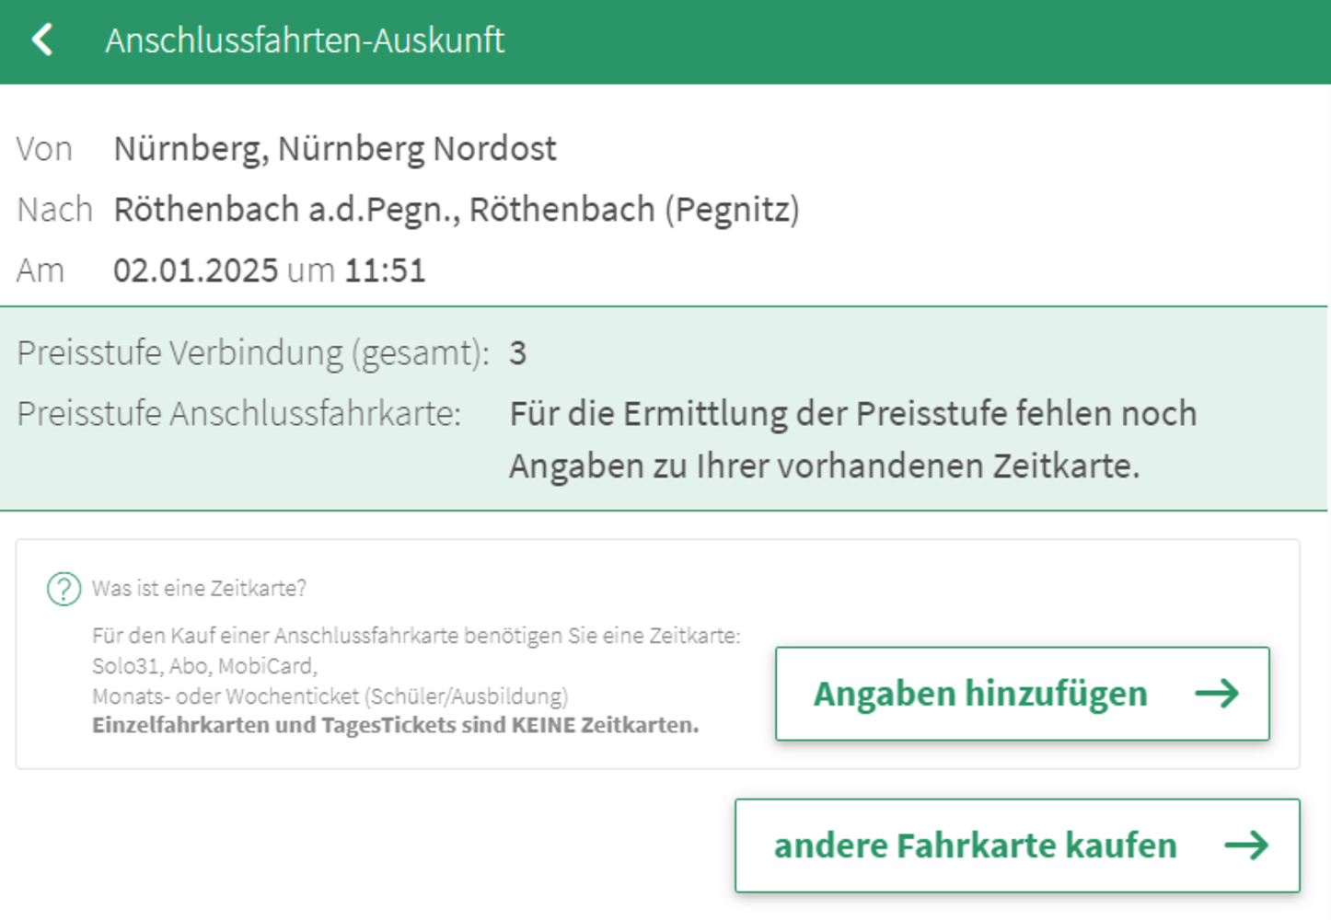Select the green chevron to return to search
The height and width of the screenshot is (920, 1331).
(x=41, y=40)
